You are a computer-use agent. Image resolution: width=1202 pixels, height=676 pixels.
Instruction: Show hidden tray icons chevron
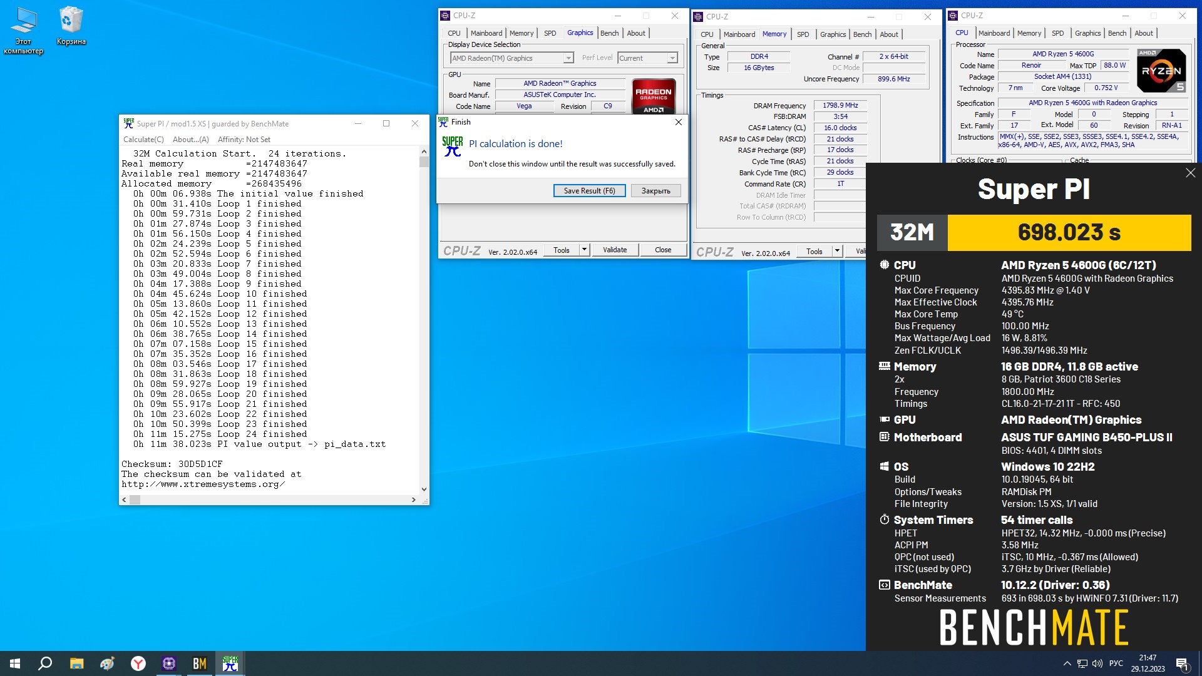coord(1067,663)
